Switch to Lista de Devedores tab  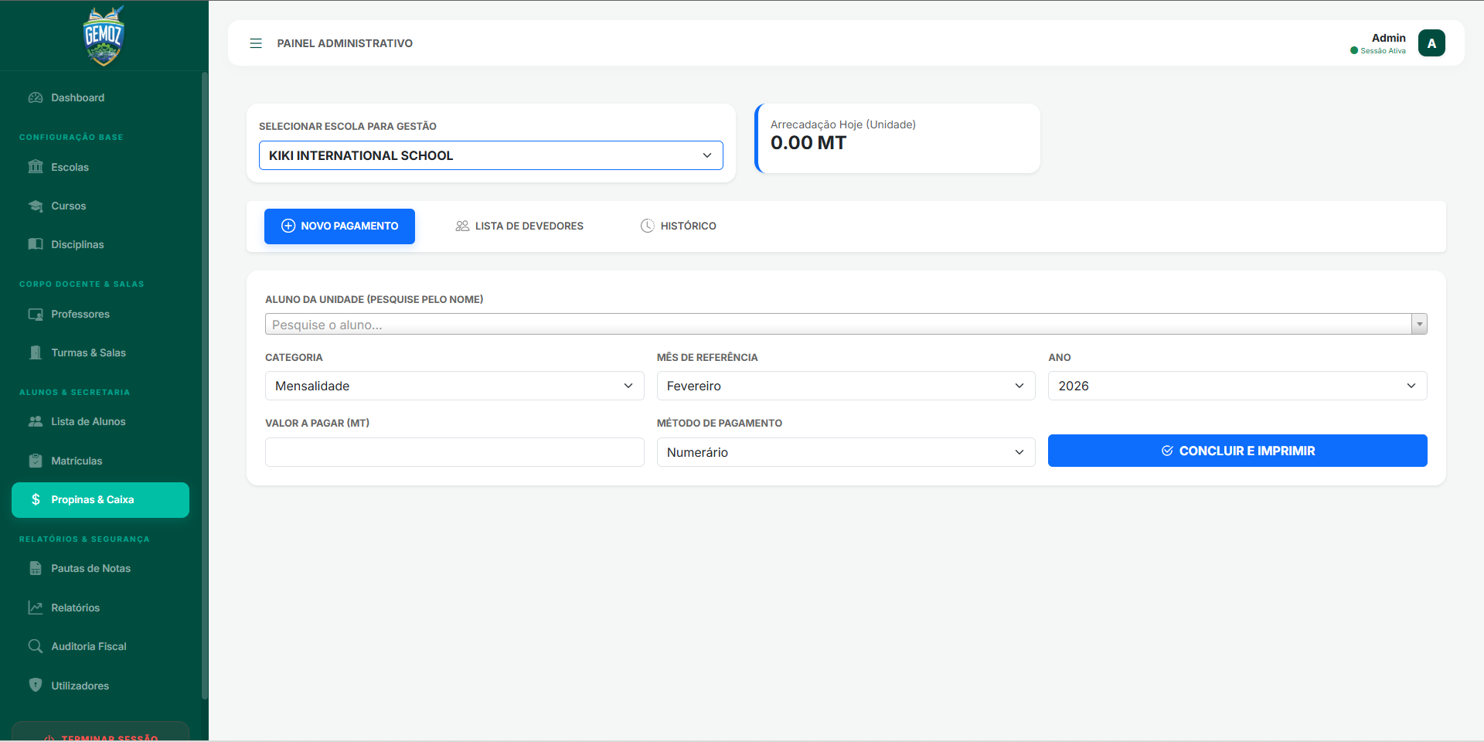point(519,226)
